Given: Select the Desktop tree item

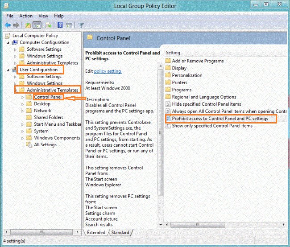Looking at the screenshot, I should tap(42, 104).
